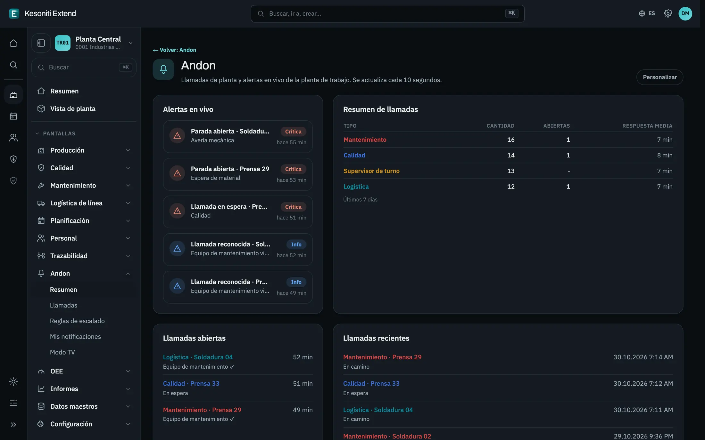Expand the Producción section

[84, 150]
